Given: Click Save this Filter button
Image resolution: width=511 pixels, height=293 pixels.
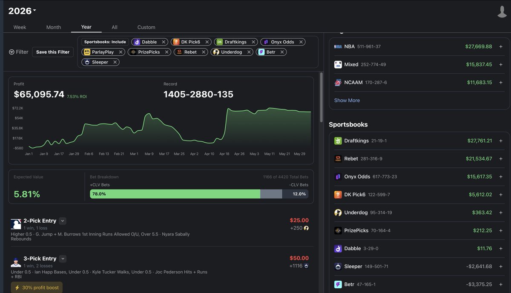Looking at the screenshot, I should click(53, 52).
